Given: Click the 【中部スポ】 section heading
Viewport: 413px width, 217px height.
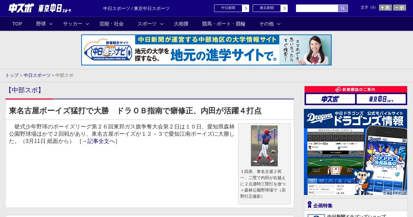Looking at the screenshot, I should click(24, 90).
